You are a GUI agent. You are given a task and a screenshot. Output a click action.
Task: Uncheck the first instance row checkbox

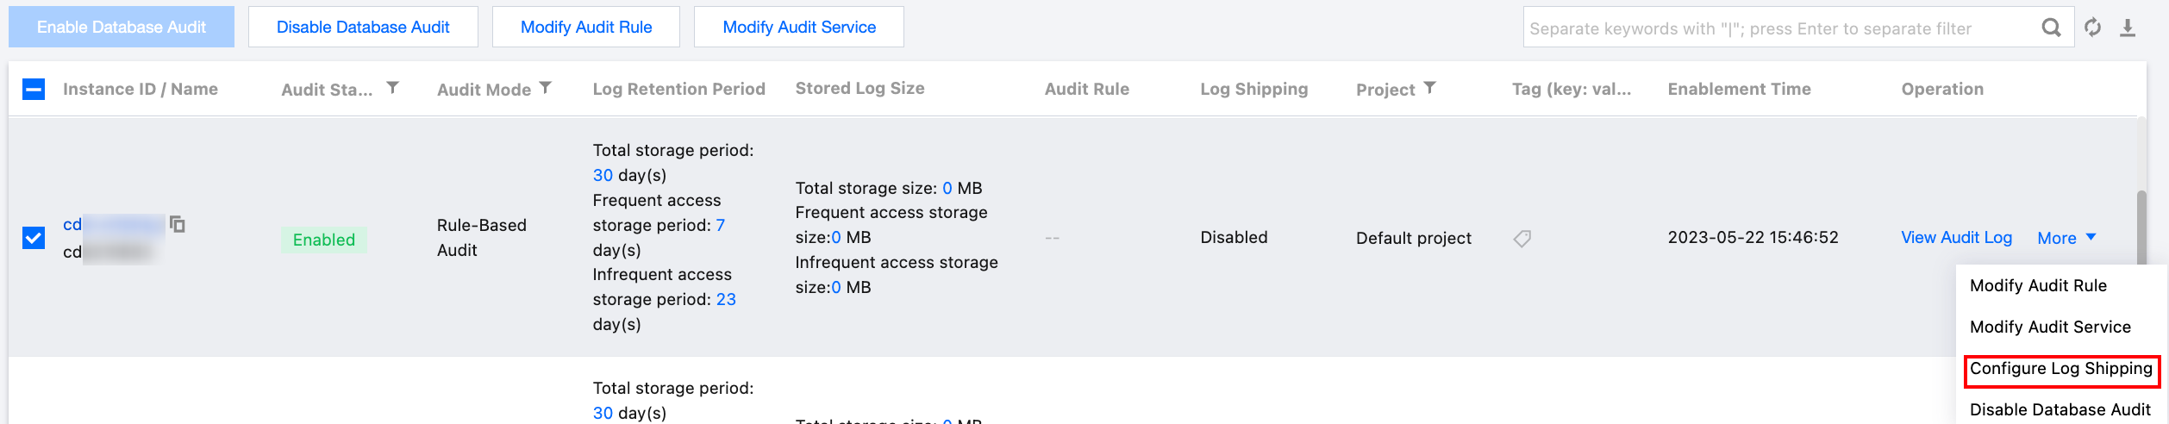point(34,238)
